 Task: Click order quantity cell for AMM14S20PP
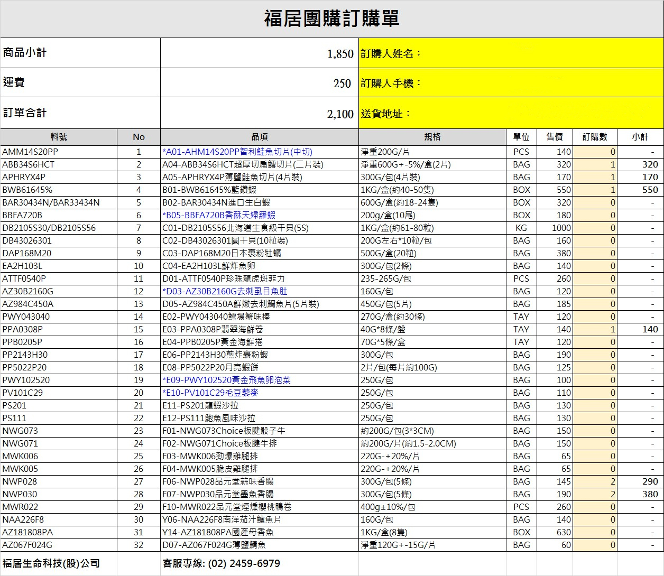595,152
